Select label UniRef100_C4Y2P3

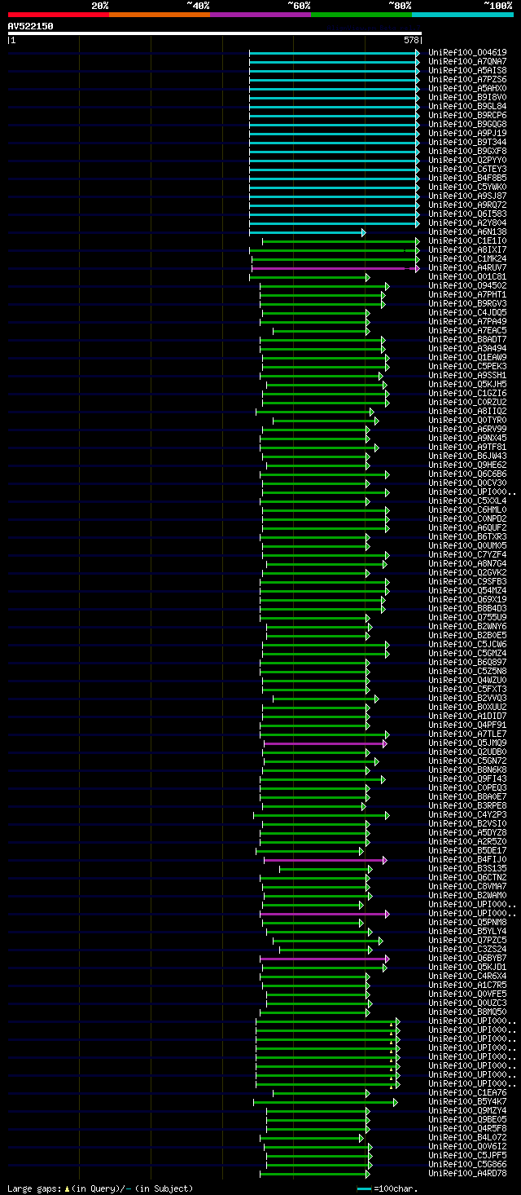467,814
